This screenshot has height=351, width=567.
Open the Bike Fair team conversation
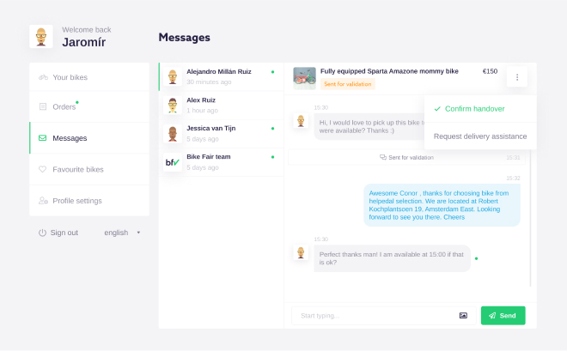click(221, 161)
